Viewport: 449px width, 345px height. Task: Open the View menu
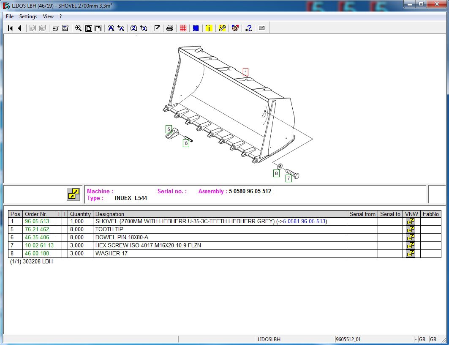click(48, 16)
